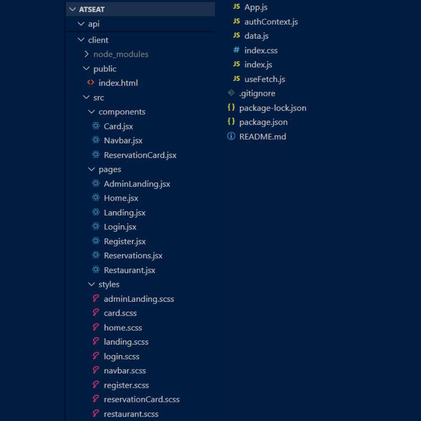This screenshot has width=421, height=421.
Task: Click the React icon beside Register.jsx
Action: (x=96, y=241)
